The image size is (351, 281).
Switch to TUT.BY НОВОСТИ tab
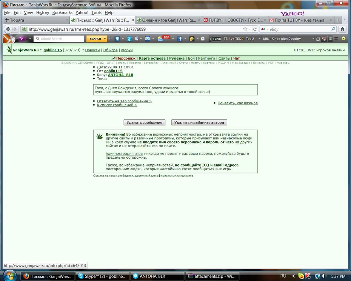point(235,20)
